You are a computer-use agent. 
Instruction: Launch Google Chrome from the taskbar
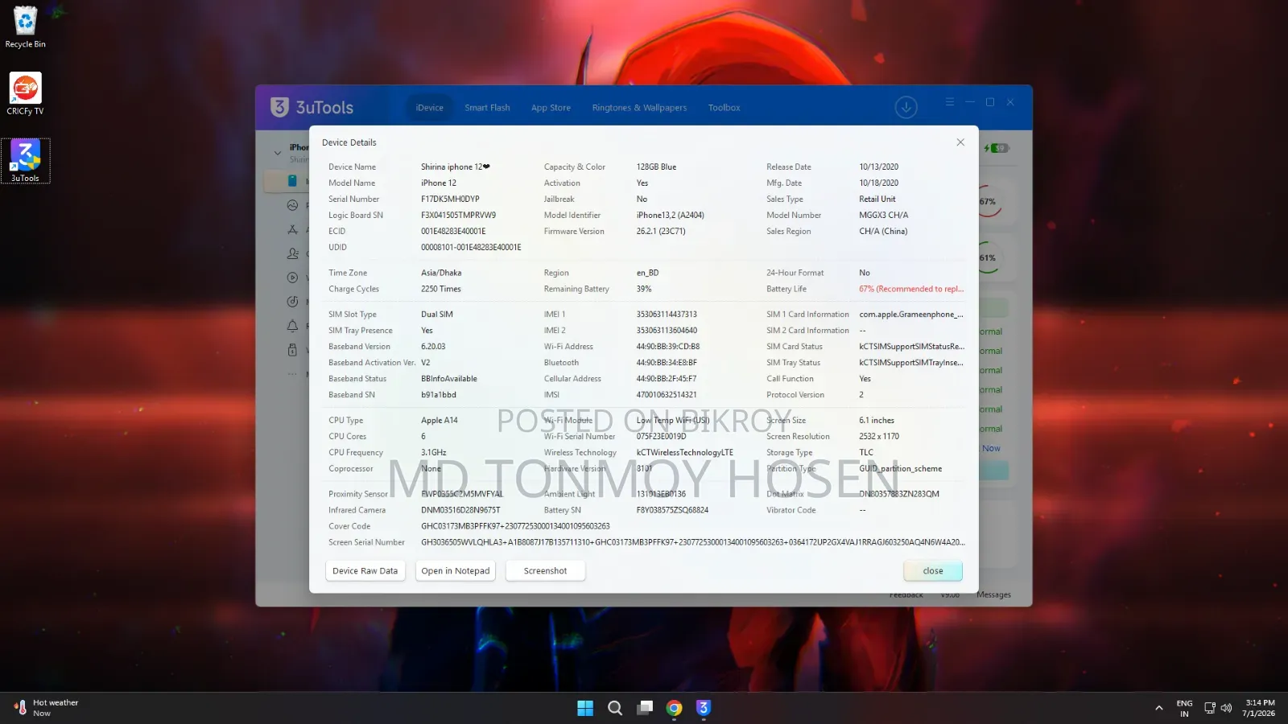pyautogui.click(x=675, y=708)
